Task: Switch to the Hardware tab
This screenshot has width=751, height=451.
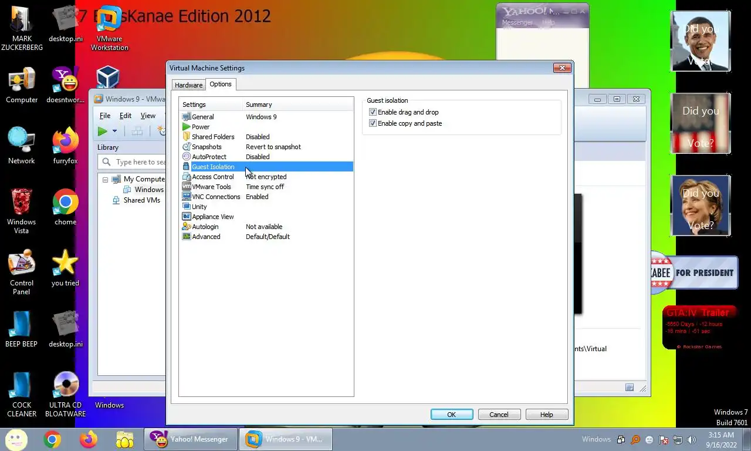Action: pyautogui.click(x=188, y=85)
